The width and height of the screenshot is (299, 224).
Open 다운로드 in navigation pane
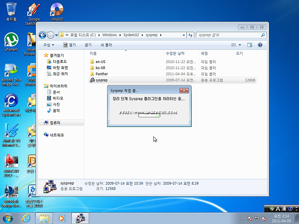[x=57, y=61]
